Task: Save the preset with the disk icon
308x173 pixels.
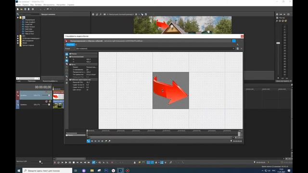Action: (237, 49)
